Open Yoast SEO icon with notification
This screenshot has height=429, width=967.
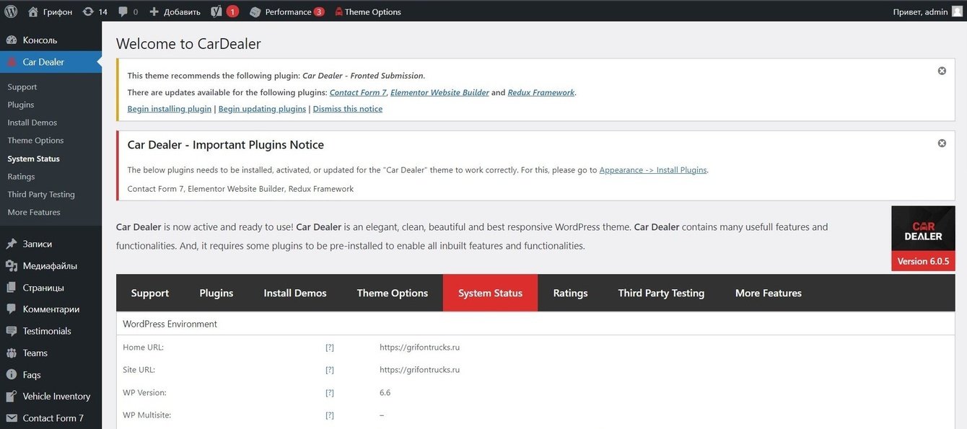tap(216, 12)
